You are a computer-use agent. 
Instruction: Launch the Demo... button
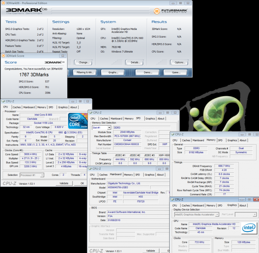pos(148,72)
